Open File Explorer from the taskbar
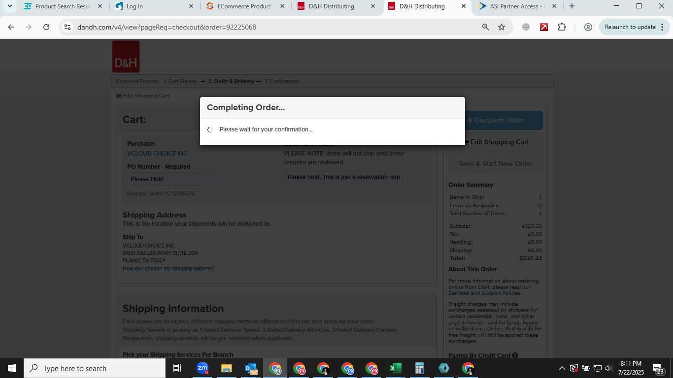673x378 pixels. point(226,368)
